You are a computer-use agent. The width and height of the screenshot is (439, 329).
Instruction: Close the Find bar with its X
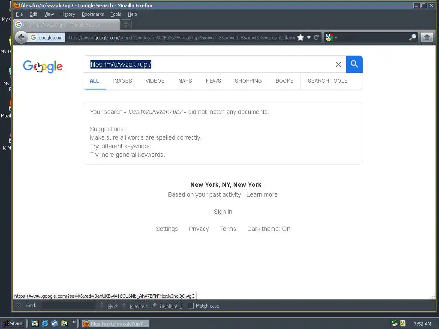pyautogui.click(x=18, y=305)
